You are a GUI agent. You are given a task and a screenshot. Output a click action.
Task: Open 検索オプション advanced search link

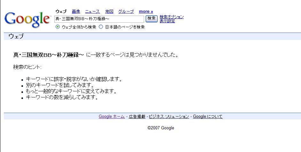click(x=172, y=17)
